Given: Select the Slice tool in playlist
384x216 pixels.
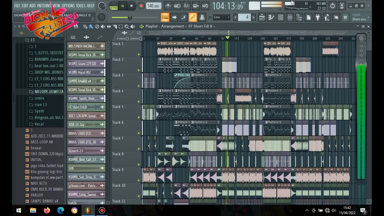Looking at the screenshot, I should pyautogui.click(x=115, y=26).
